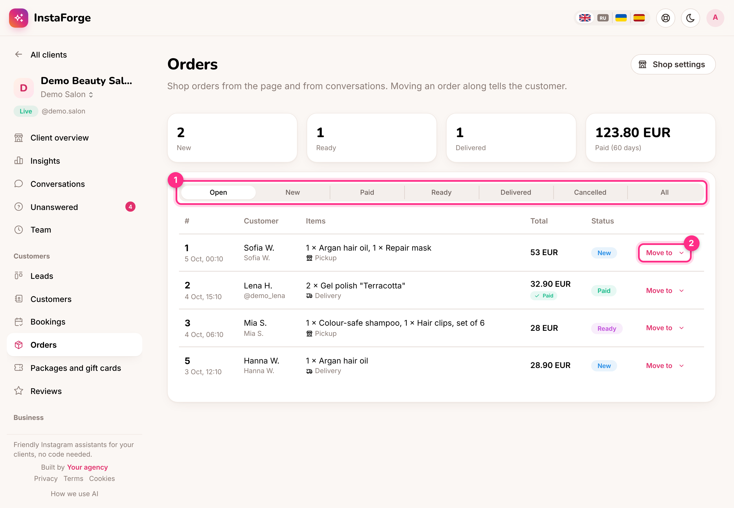Select the Cancelled orders filter tab
The height and width of the screenshot is (508, 734).
coord(590,192)
